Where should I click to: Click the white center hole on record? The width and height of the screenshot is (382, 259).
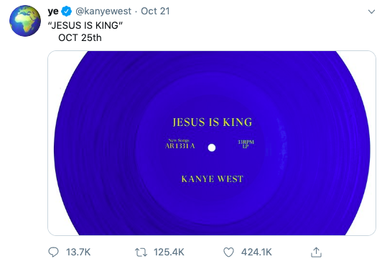(212, 147)
